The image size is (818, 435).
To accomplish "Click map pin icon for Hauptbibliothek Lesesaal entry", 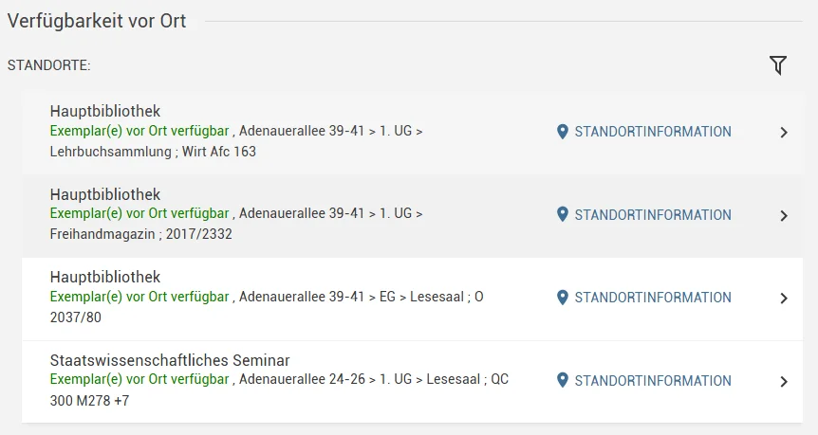I will point(563,298).
